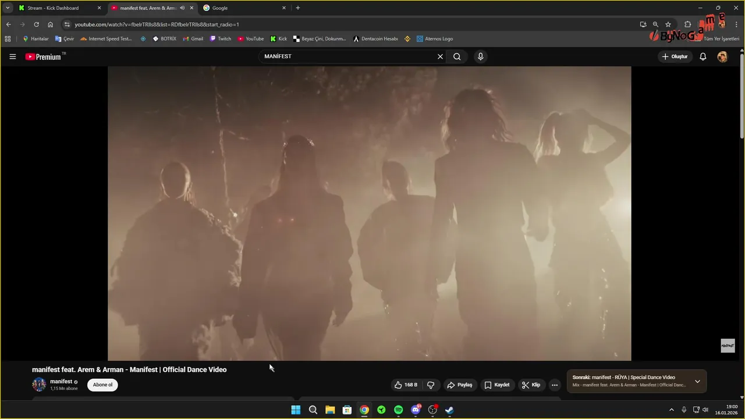
Task: Open the Oluştur create button
Action: tap(675, 56)
